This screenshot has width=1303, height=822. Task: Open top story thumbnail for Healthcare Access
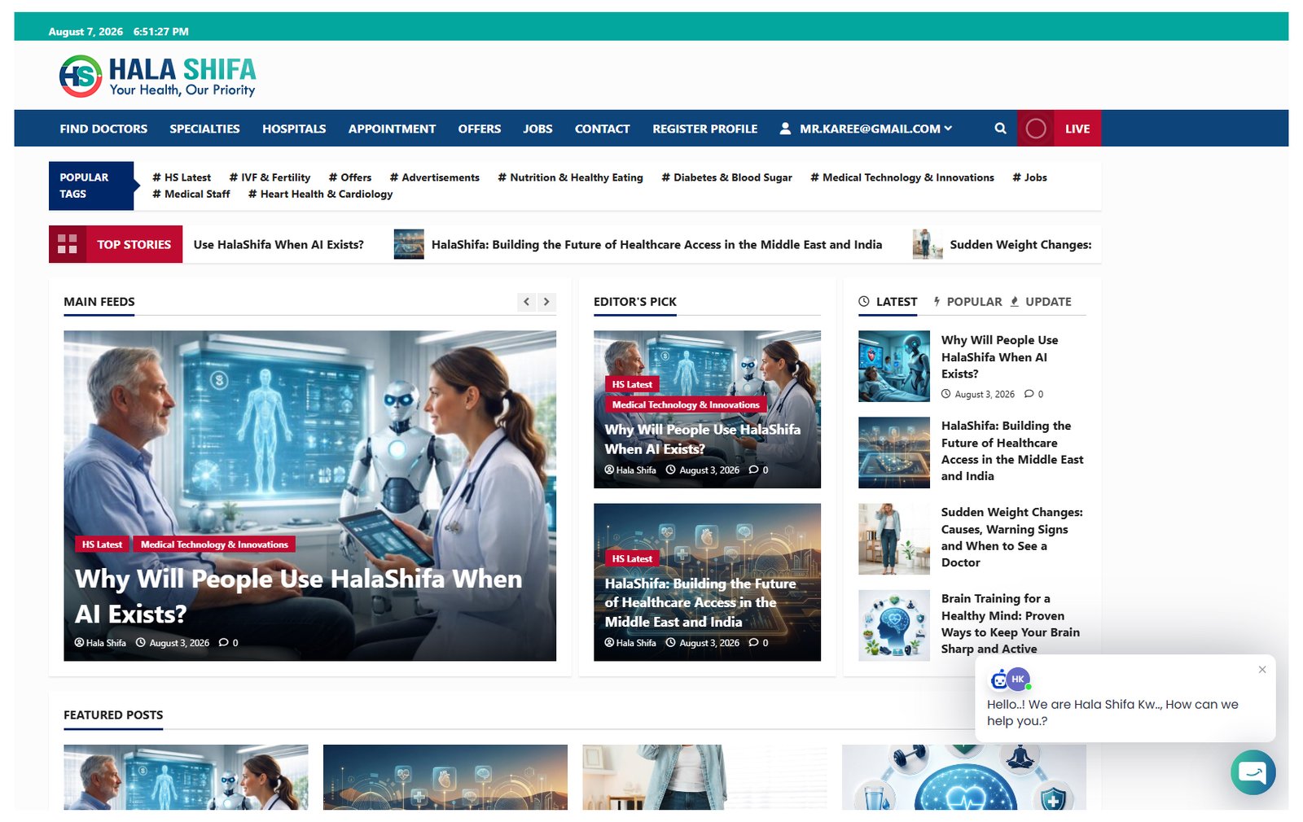[409, 244]
